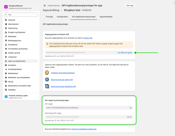Image resolution: width=175 pixels, height=136 pixels.
Task: Open the Oversigt tab
Action: (49, 17)
